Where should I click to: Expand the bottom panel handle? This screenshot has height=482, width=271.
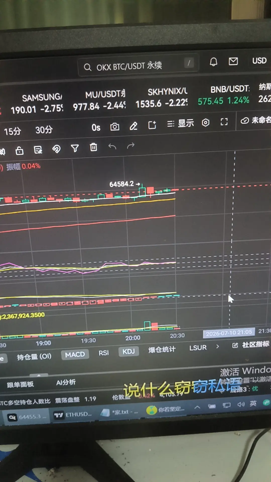point(39,375)
